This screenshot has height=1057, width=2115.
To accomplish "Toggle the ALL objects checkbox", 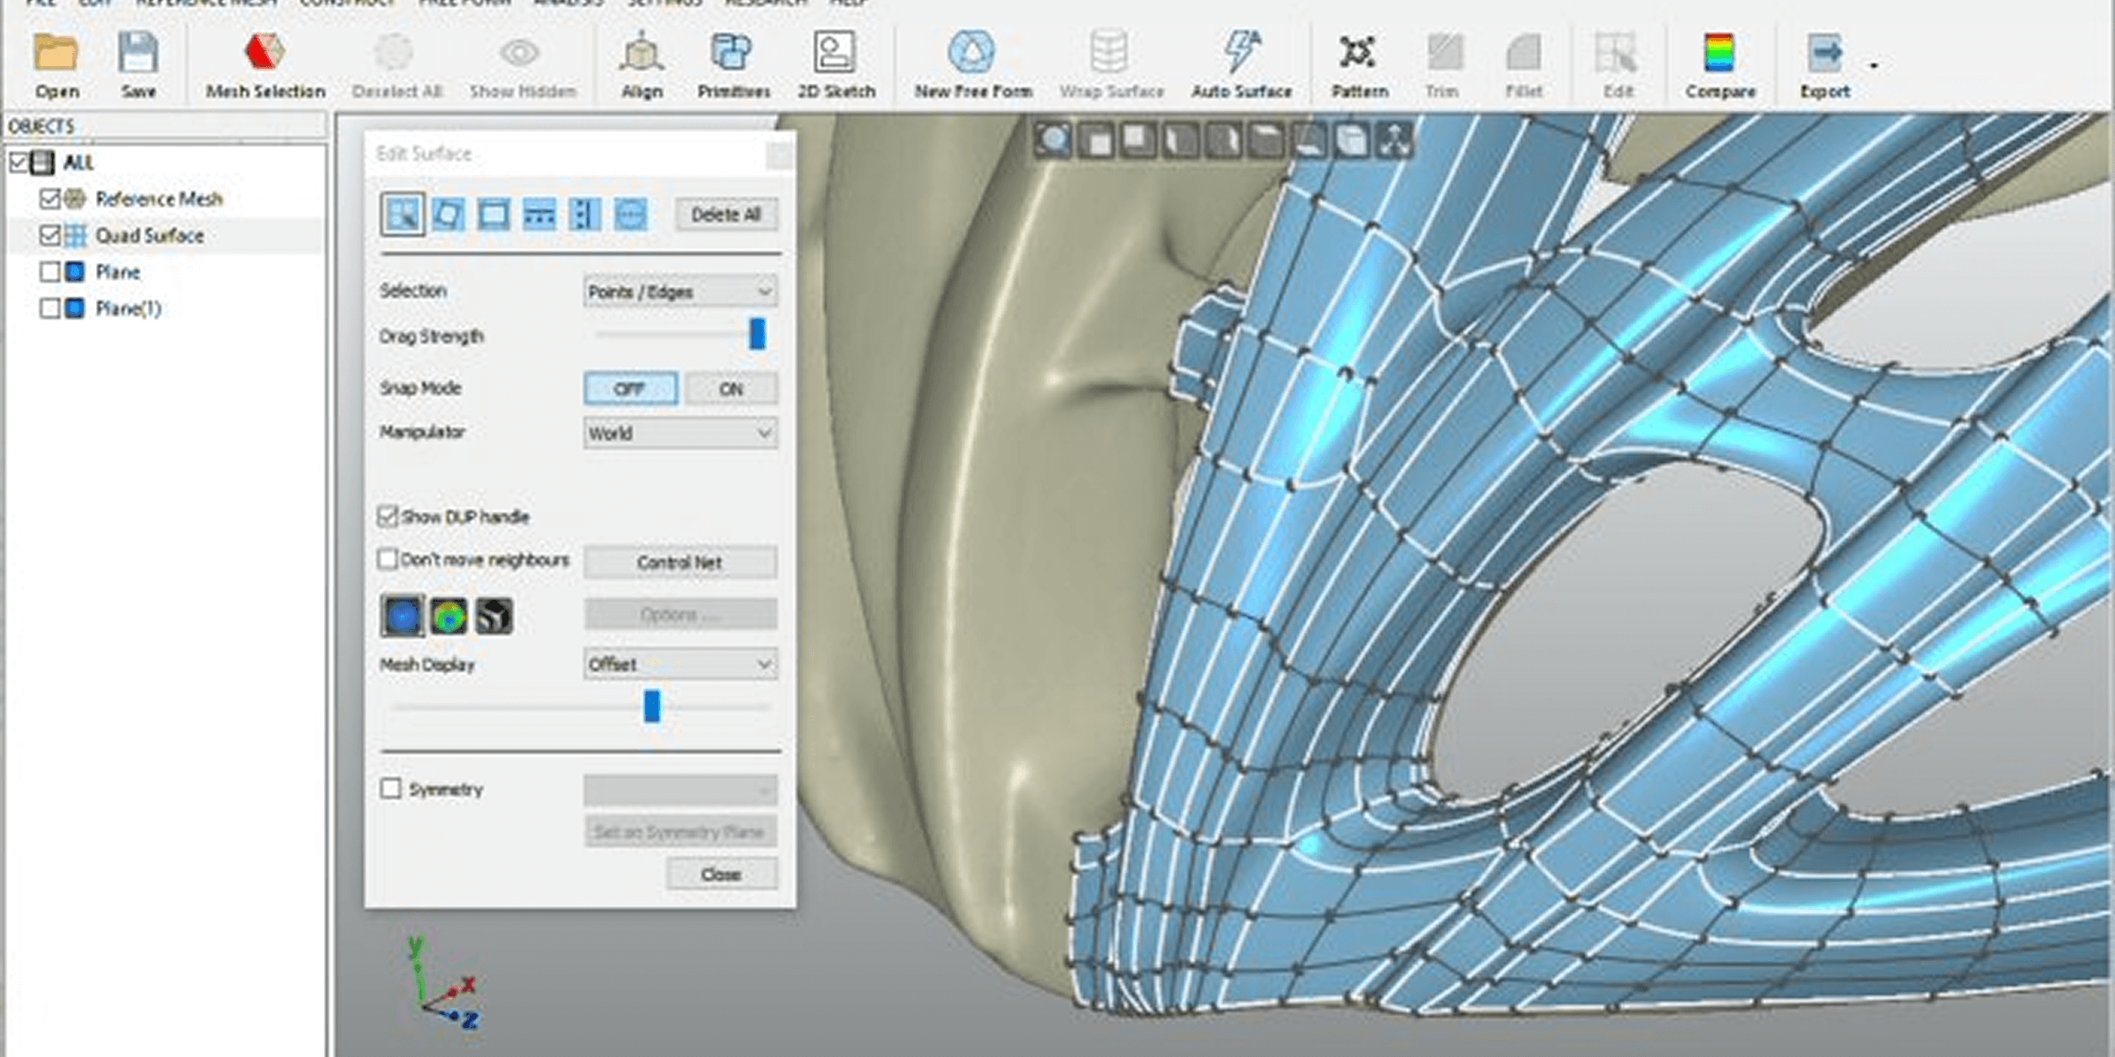I will tap(19, 162).
